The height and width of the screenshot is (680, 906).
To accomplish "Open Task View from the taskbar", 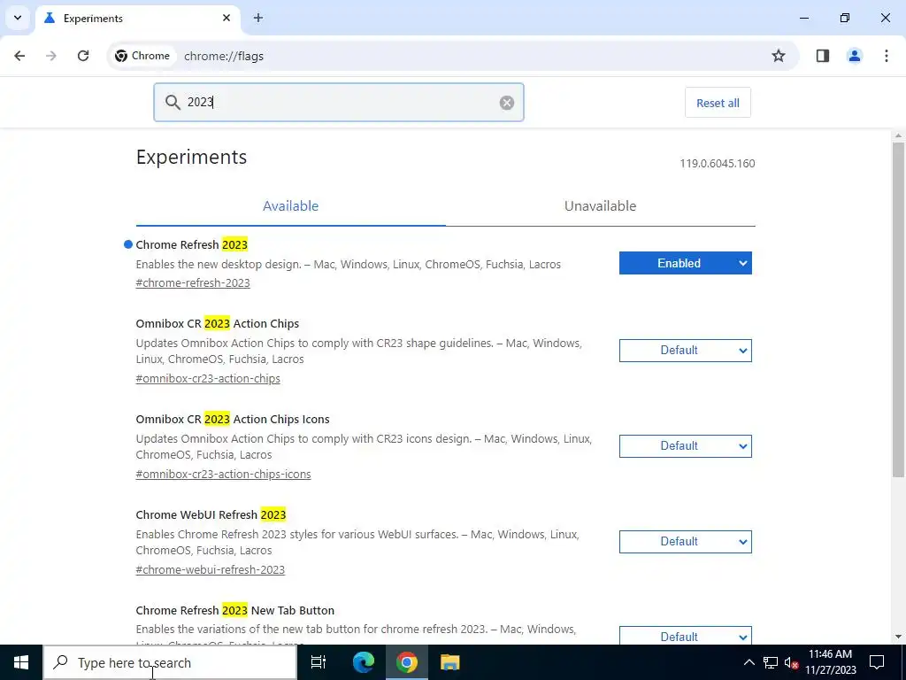I will [319, 662].
